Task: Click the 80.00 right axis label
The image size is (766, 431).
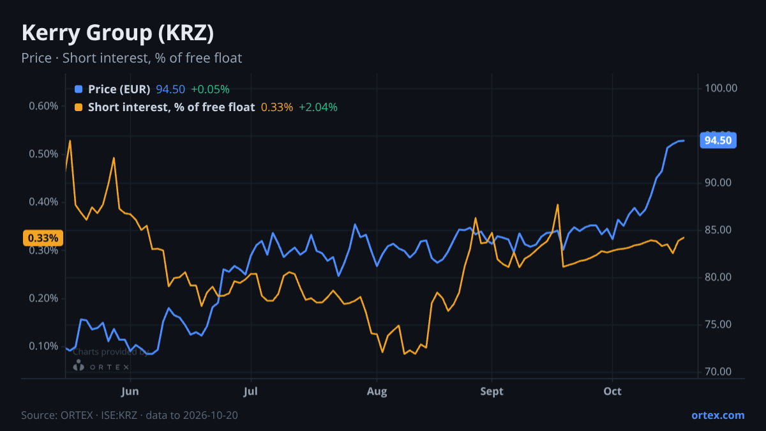Action: 718,277
